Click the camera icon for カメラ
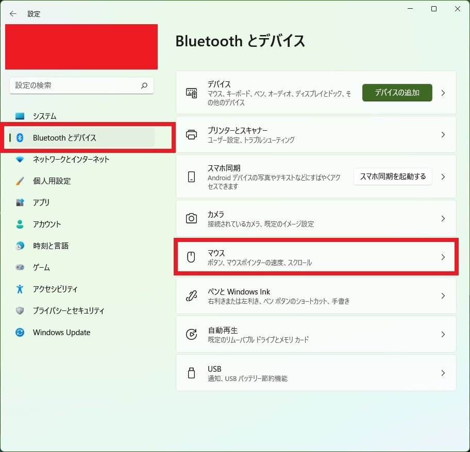 click(x=191, y=218)
